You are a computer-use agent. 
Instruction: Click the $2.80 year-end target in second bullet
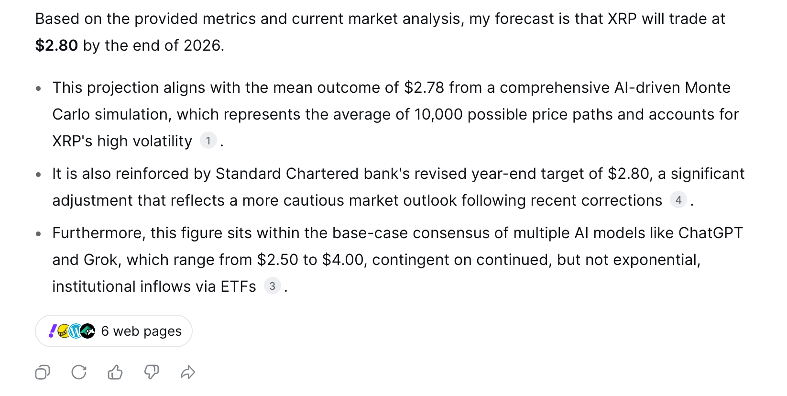pos(629,174)
